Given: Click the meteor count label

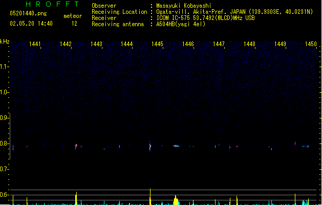Looking at the screenshot, I should tap(73, 16).
